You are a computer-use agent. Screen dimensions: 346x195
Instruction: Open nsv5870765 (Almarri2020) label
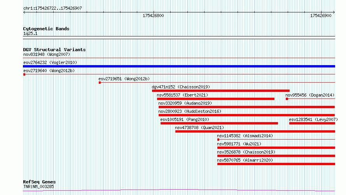[x=245, y=160]
